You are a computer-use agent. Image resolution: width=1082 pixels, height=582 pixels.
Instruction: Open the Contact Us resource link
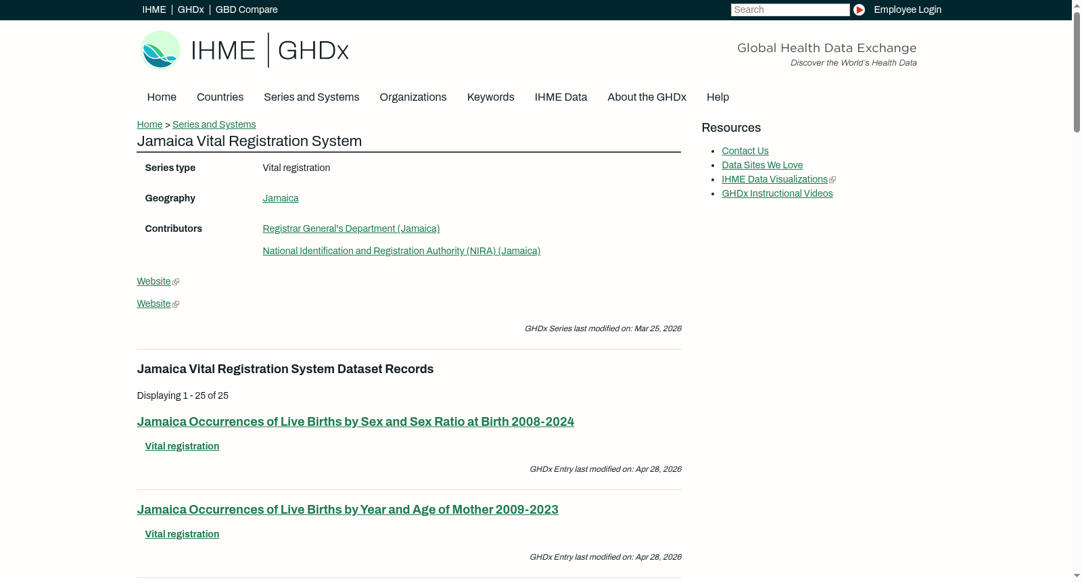745,151
